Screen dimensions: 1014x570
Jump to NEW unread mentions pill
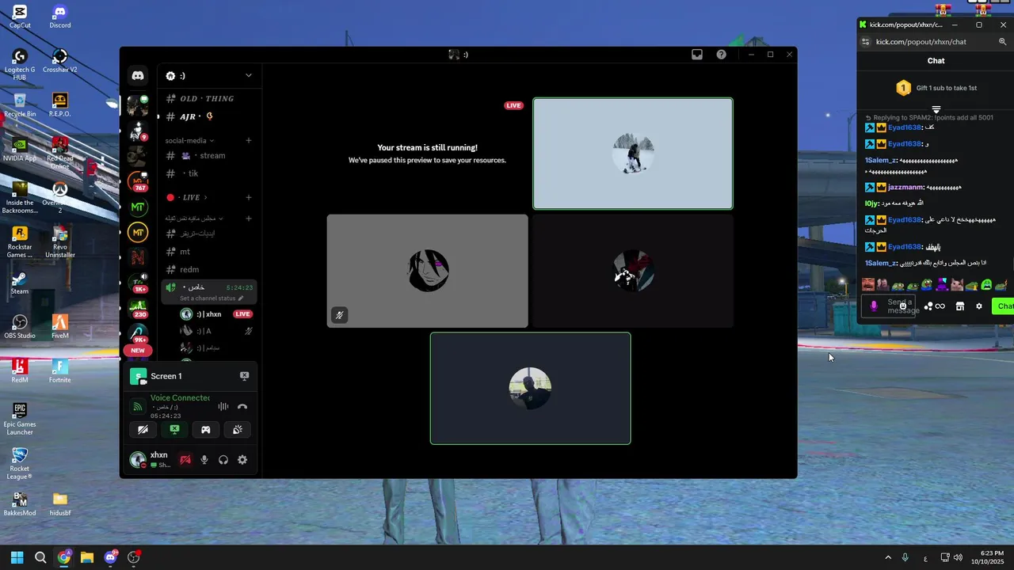[x=138, y=350]
